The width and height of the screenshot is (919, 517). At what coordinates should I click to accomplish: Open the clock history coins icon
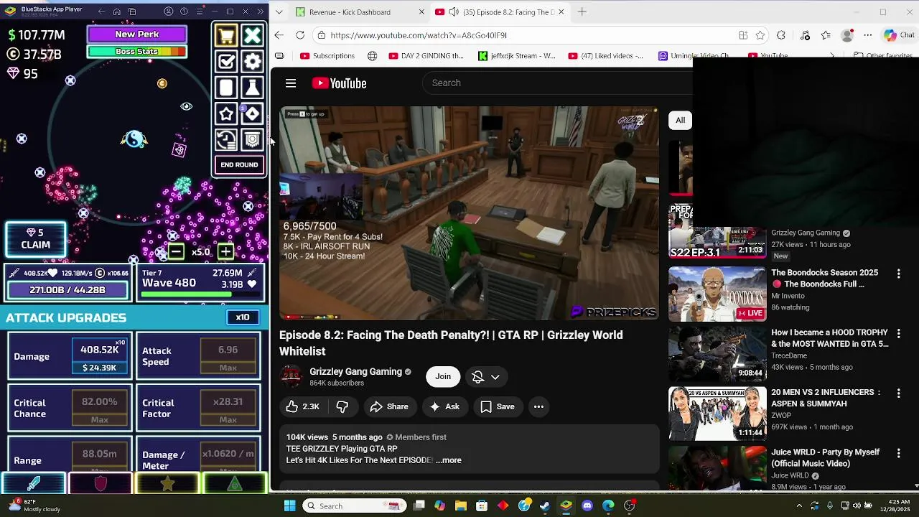226,139
